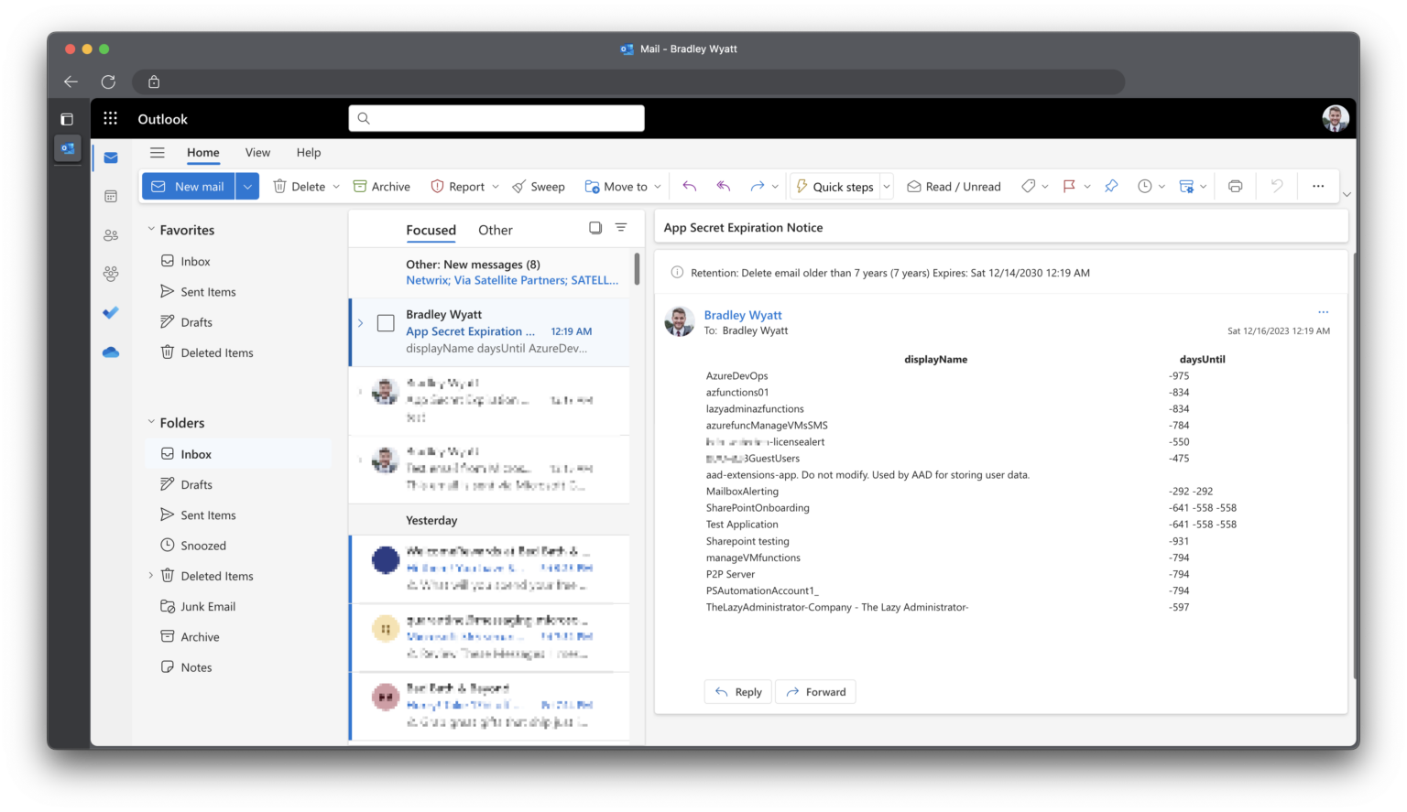Click the Snooze clock icon
This screenshot has width=1407, height=812.
1145,186
